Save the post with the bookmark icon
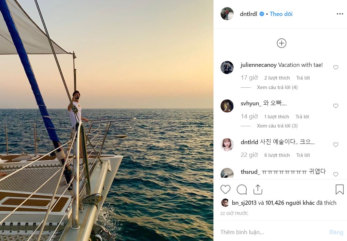347x241 pixels. click(x=340, y=189)
